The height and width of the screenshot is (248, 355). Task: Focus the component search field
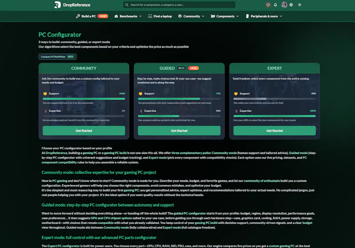179,5
